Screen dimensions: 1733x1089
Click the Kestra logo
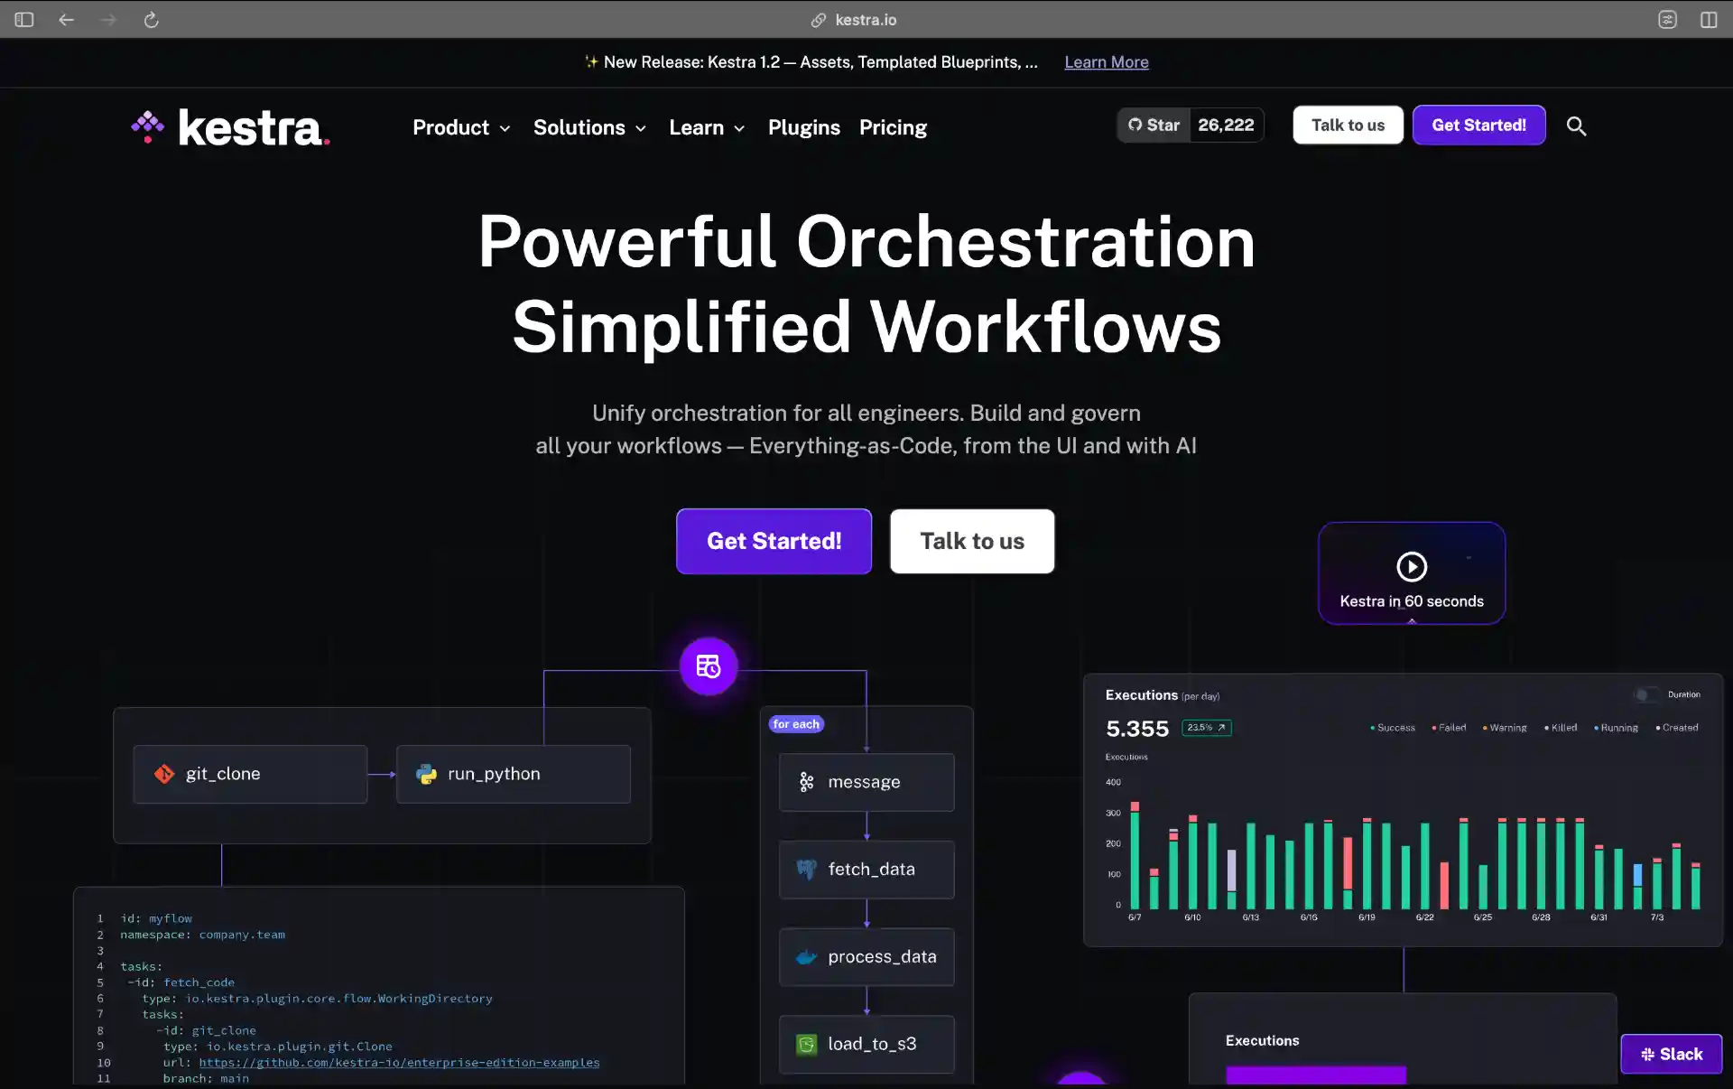pyautogui.click(x=230, y=127)
